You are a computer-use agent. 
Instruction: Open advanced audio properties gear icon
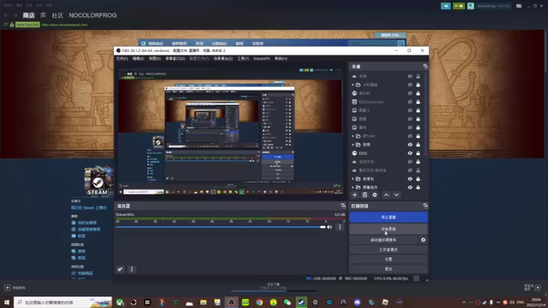click(x=121, y=269)
